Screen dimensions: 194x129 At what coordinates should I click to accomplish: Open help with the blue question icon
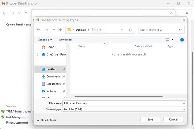coord(182,40)
